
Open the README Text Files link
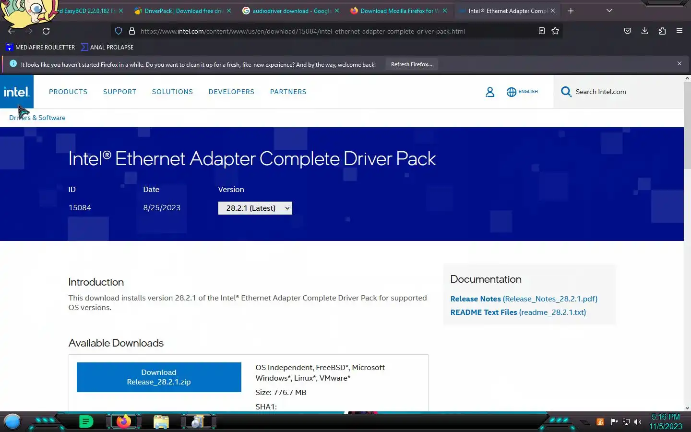tap(518, 312)
